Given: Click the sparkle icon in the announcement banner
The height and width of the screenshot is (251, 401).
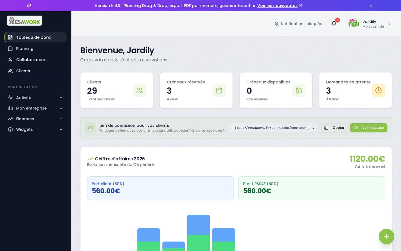Looking at the screenshot, I should pos(29,6).
